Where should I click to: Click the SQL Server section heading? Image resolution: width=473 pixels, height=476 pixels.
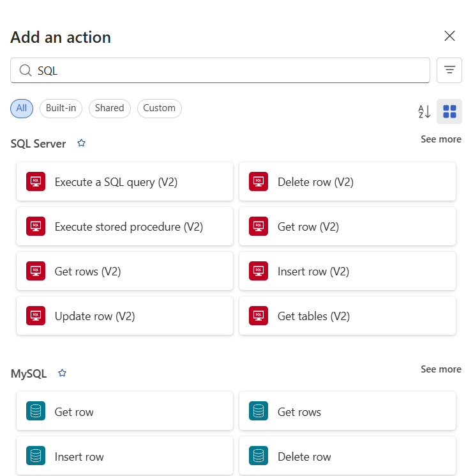click(38, 144)
